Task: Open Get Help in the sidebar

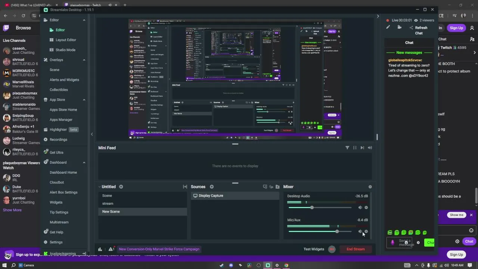Action: (53, 232)
